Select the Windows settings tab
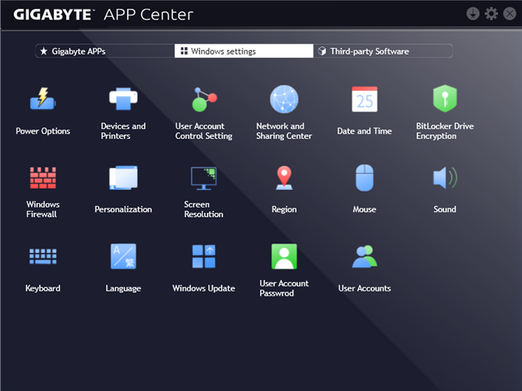The height and width of the screenshot is (391, 522). (x=243, y=51)
